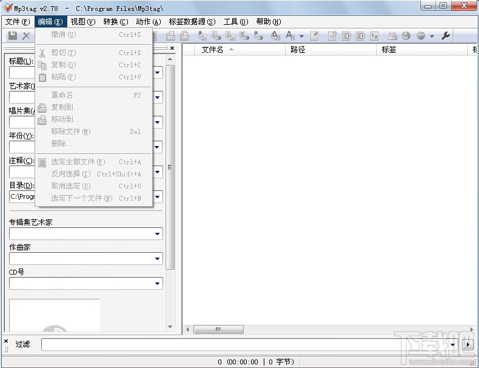Click the Tag to Filename converter icon

point(203,36)
